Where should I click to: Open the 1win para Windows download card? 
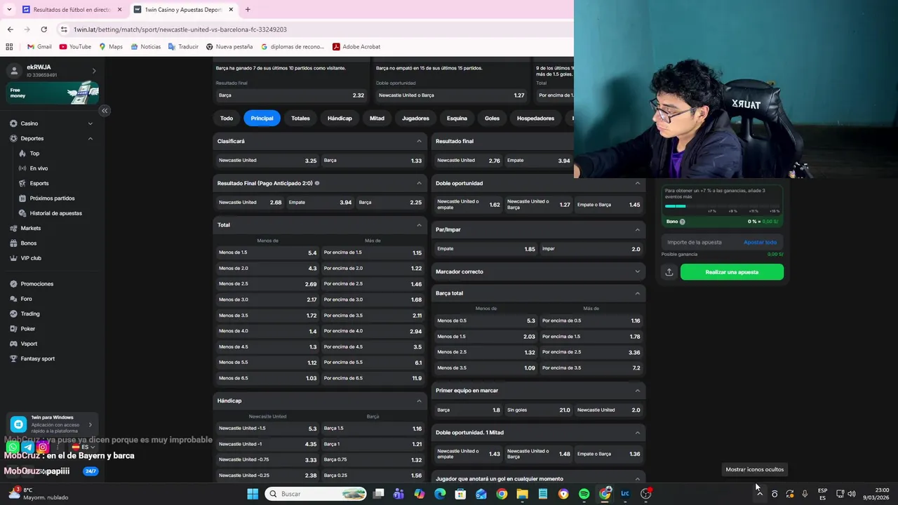(x=52, y=424)
